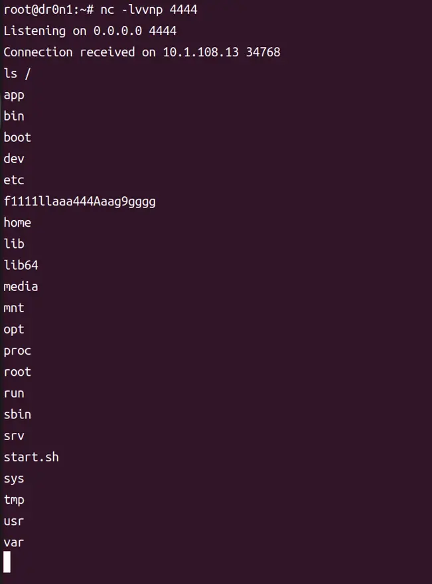Image resolution: width=432 pixels, height=584 pixels.
Task: Click the 'boot' directory entry
Action: tap(17, 137)
